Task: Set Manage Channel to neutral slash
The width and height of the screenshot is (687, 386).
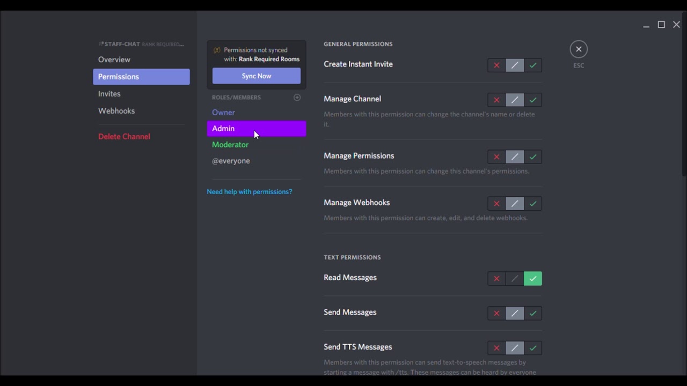Action: click(515, 100)
